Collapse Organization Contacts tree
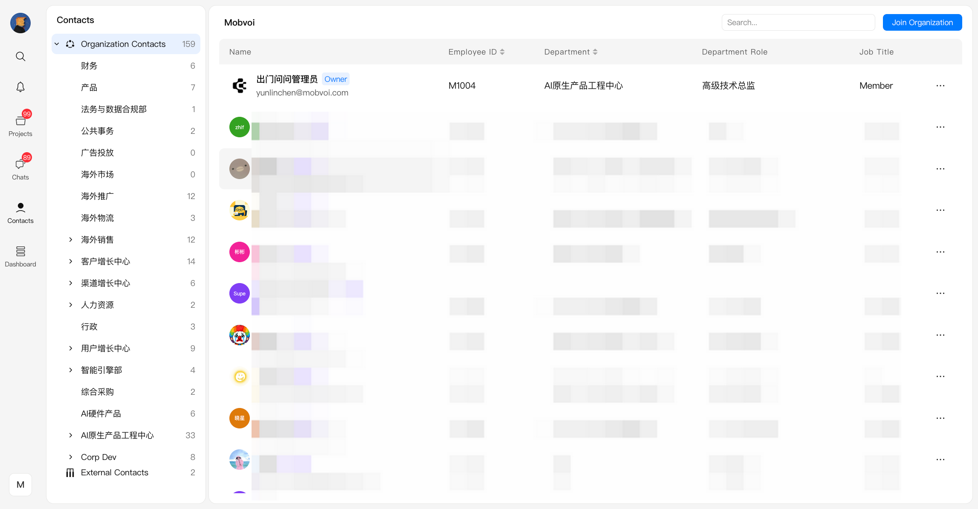This screenshot has height=509, width=978. tap(57, 44)
